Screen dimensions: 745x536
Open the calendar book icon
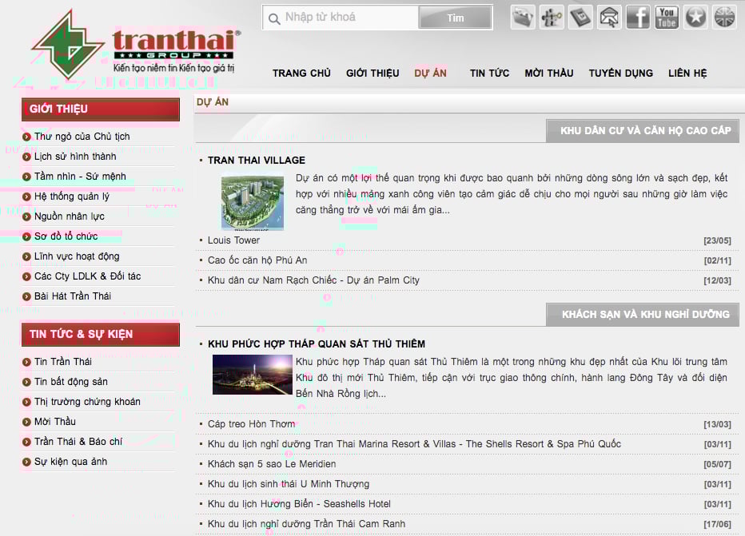coord(580,17)
